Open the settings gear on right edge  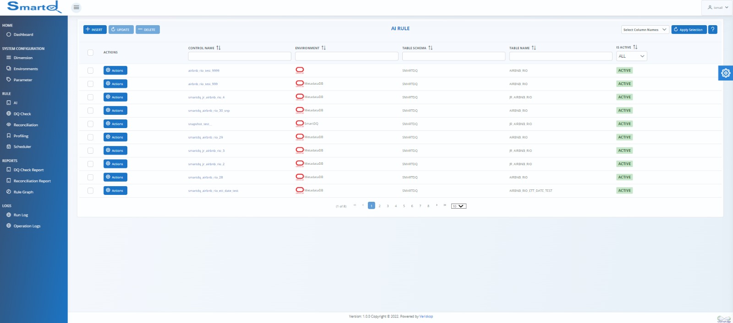(x=726, y=73)
